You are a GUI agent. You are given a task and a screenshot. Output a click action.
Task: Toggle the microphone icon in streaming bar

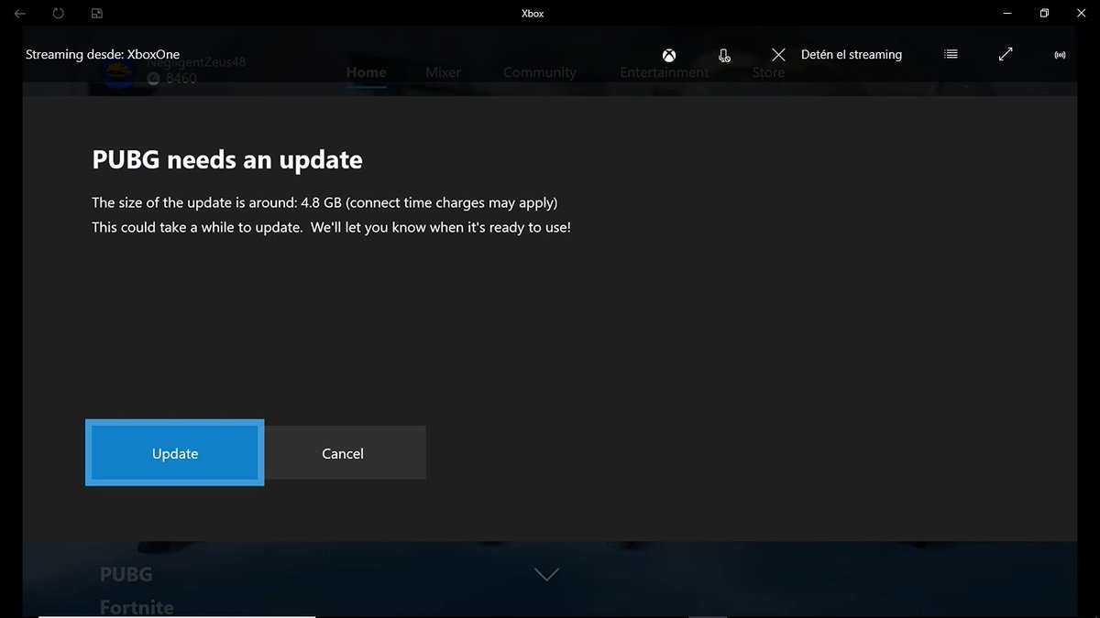click(724, 55)
